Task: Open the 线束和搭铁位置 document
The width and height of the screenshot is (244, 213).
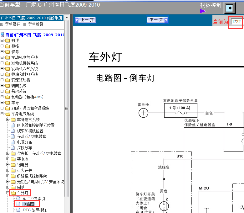Action: (30, 131)
